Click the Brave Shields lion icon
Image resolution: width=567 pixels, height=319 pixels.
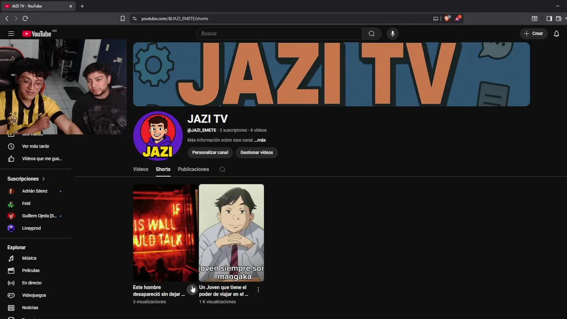[447, 19]
